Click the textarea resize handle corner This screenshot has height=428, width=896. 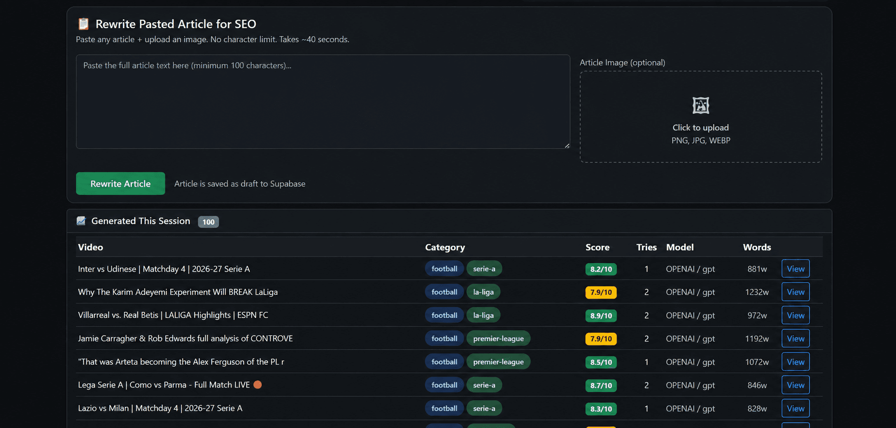point(567,146)
